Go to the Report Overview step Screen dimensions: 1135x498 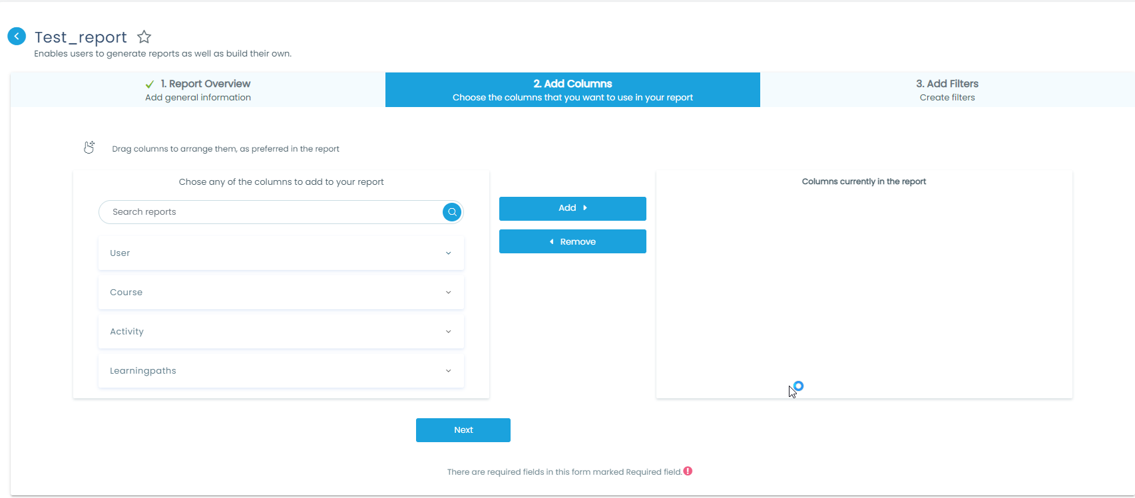[198, 90]
